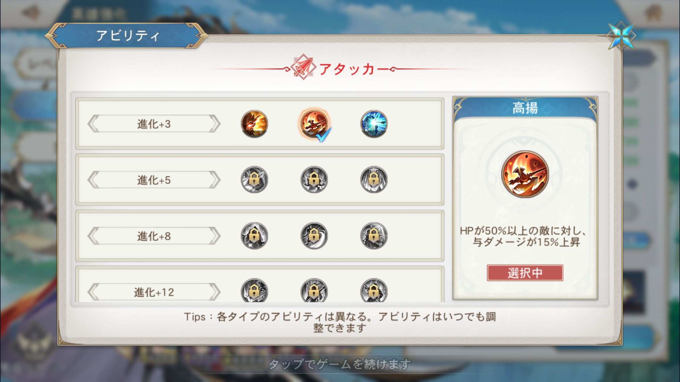Tap third locked ability in 進化+8 row
Viewport: 680px width, 382px height.
[374, 236]
